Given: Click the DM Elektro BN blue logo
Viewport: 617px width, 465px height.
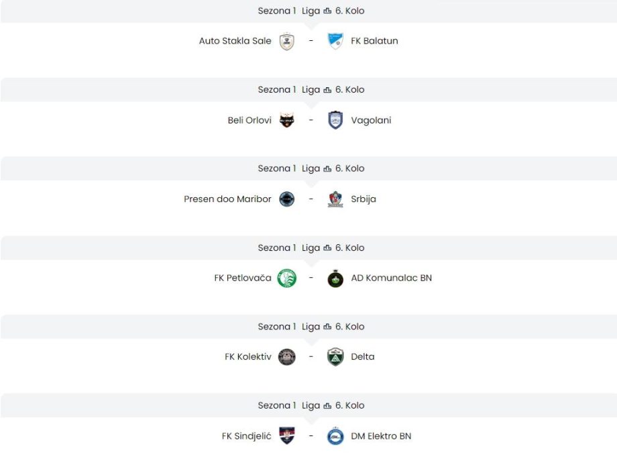Looking at the screenshot, I should click(335, 436).
